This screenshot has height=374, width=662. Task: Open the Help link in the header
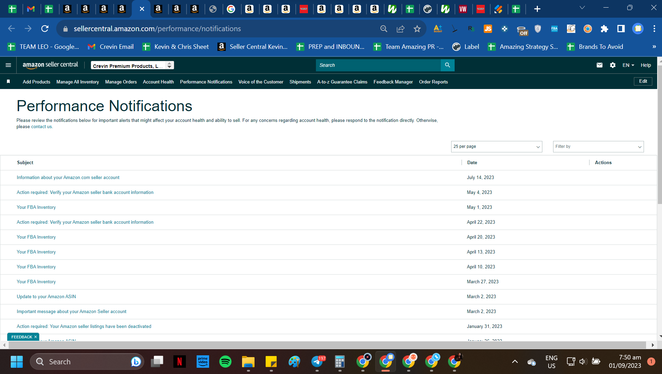(x=646, y=65)
